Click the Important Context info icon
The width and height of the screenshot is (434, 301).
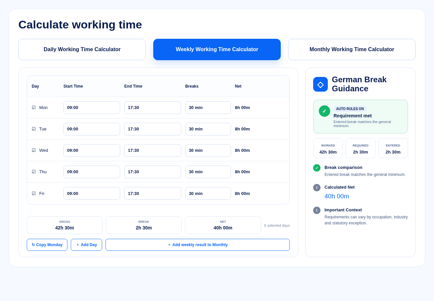[x=317, y=210]
